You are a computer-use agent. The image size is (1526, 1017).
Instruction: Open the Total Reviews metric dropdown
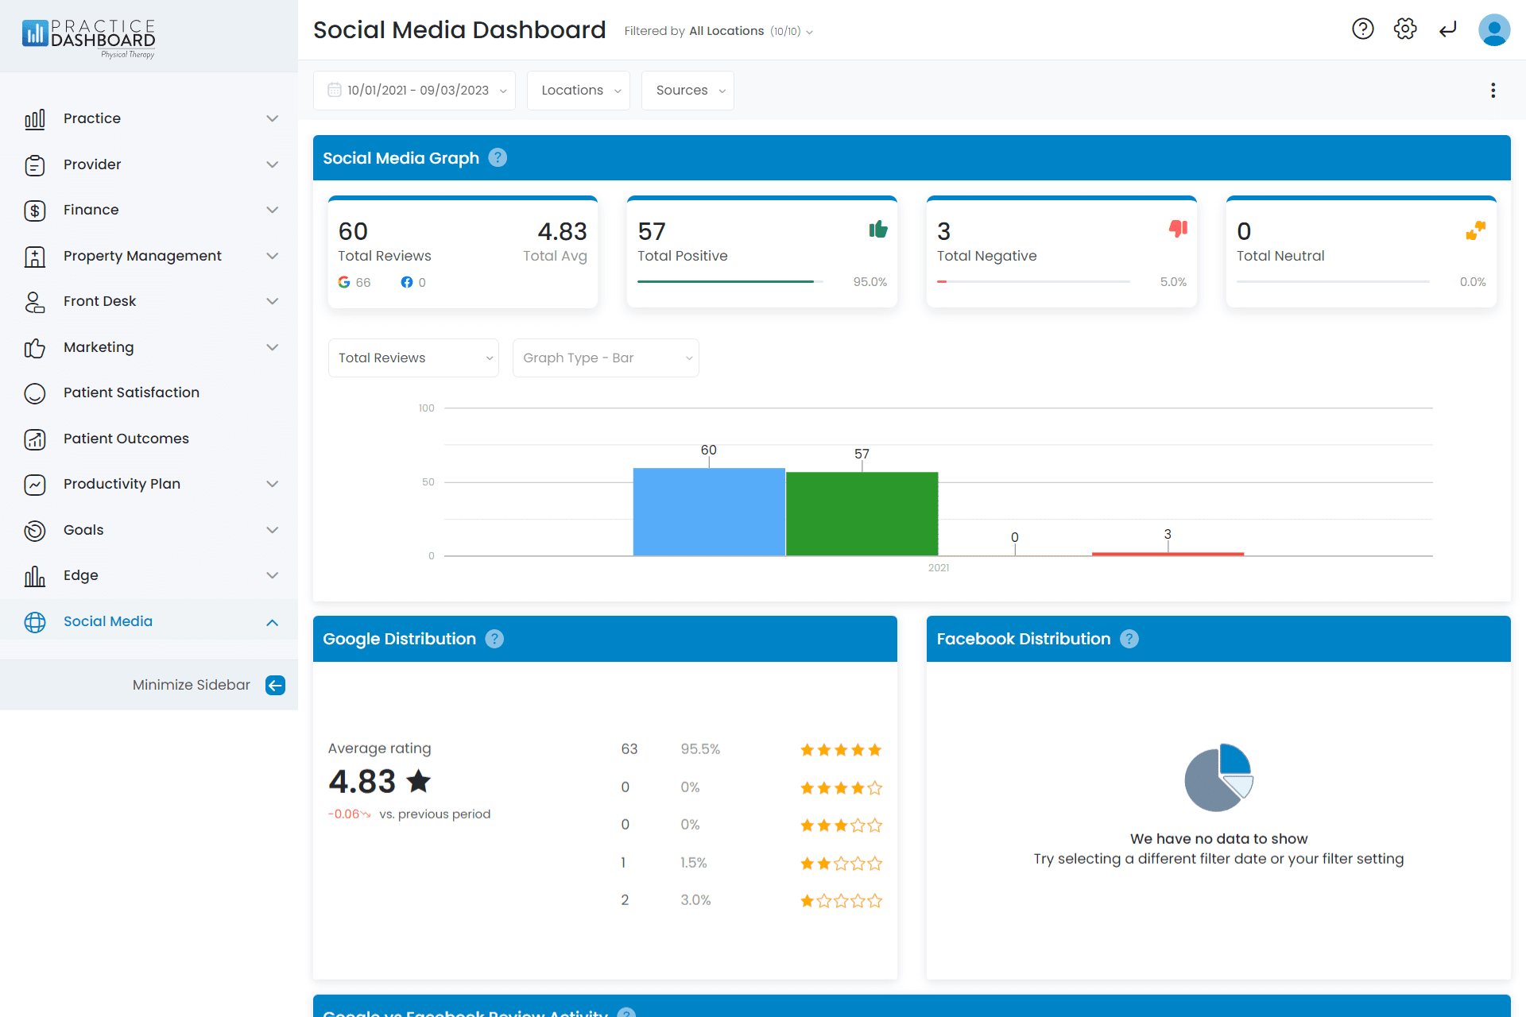[413, 358]
